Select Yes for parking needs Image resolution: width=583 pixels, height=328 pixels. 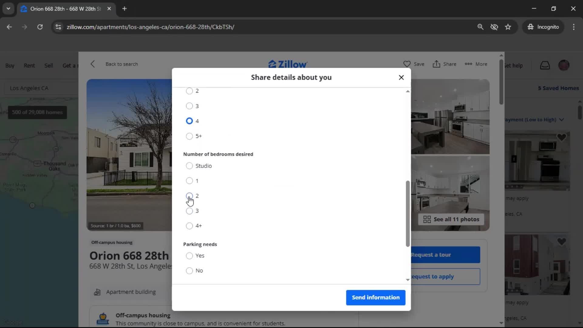(x=189, y=256)
